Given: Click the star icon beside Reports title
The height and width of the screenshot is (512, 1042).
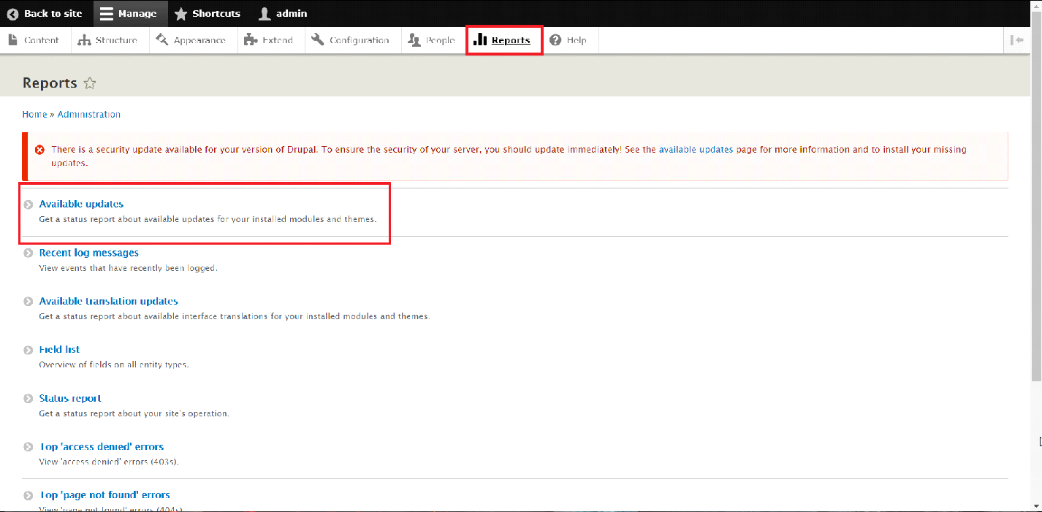Looking at the screenshot, I should (90, 83).
